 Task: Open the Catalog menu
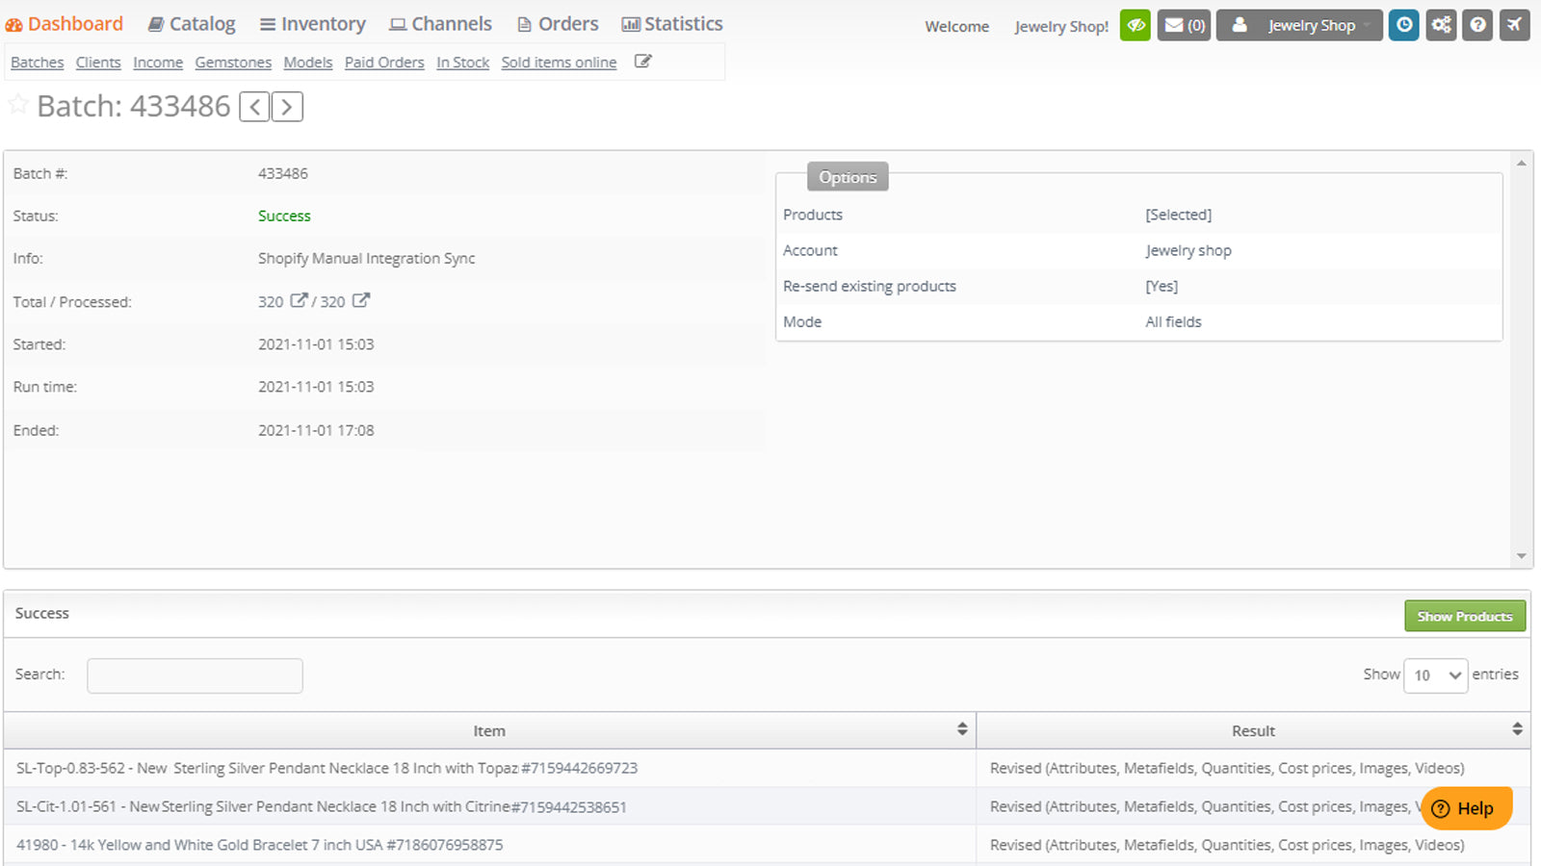point(191,24)
